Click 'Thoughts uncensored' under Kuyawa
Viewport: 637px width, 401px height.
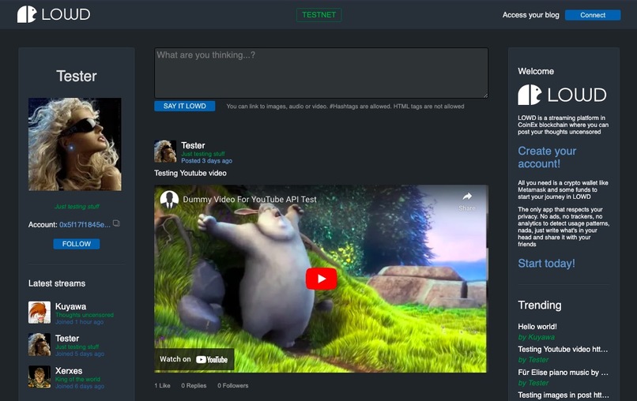click(85, 315)
